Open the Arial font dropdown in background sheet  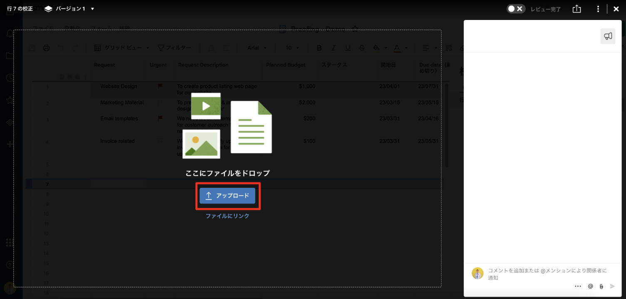(x=257, y=48)
